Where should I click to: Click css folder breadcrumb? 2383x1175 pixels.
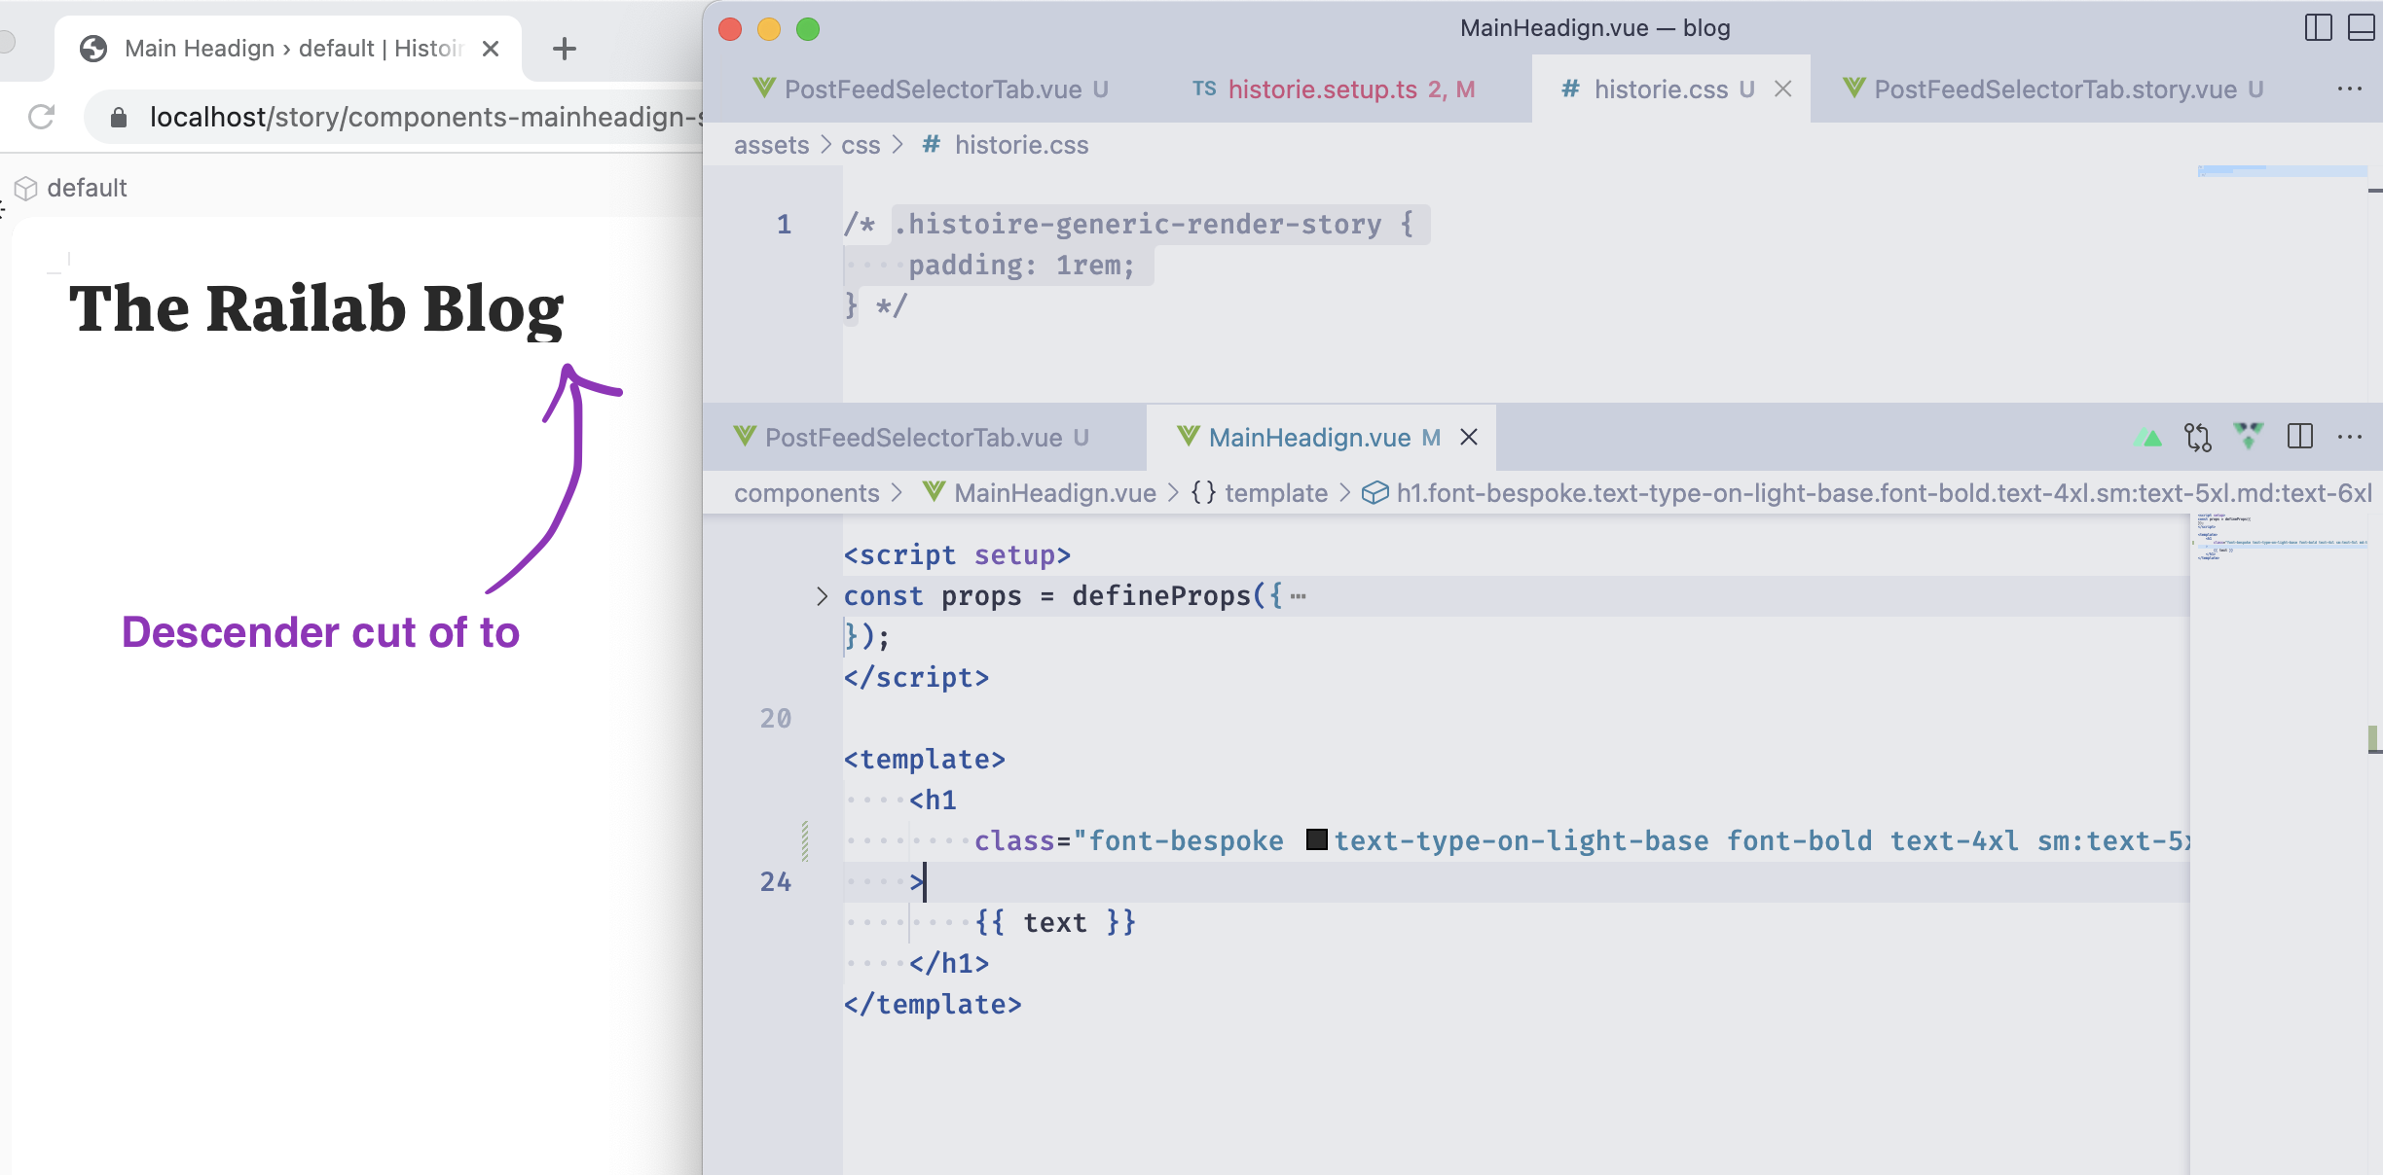(861, 145)
